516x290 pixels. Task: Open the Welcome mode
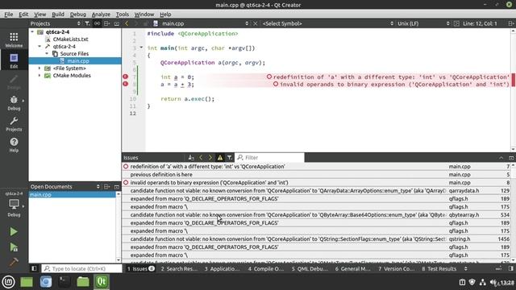click(x=14, y=39)
